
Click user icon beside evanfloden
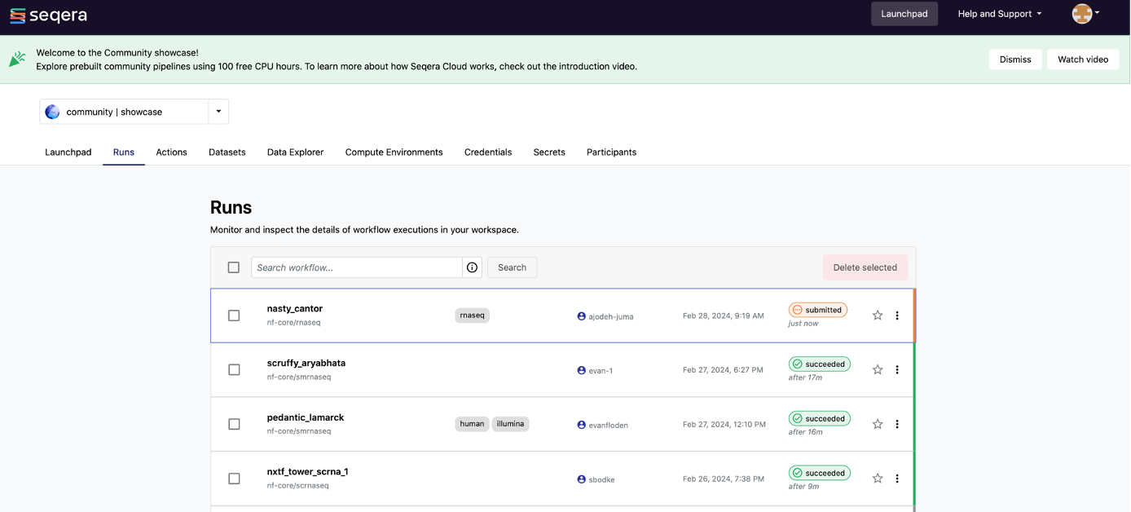tap(581, 425)
